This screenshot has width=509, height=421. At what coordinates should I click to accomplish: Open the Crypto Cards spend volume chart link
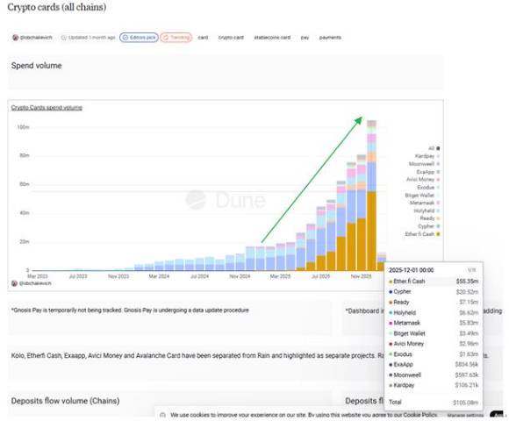click(x=47, y=108)
